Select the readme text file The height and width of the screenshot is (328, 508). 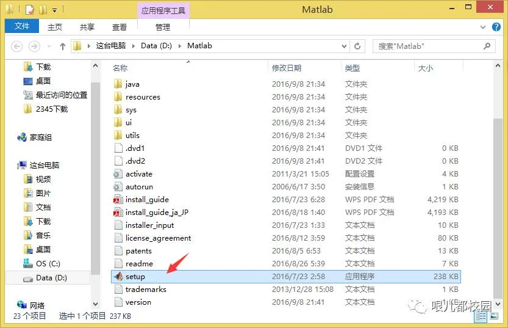(286, 263)
